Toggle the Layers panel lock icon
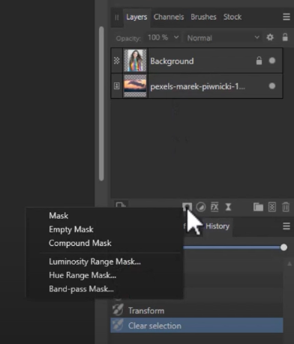This screenshot has height=344, width=294. click(285, 37)
